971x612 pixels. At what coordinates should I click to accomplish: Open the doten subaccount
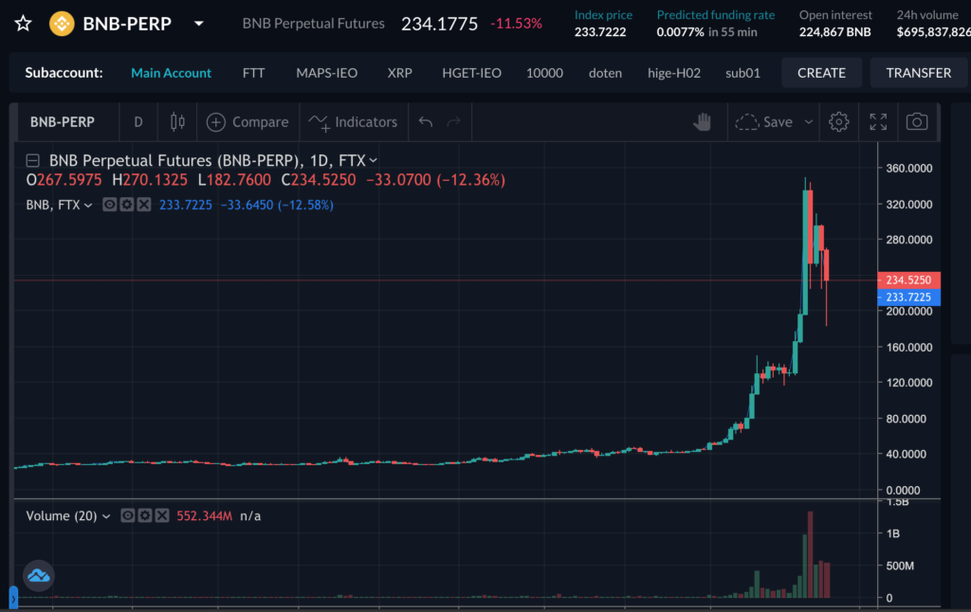click(x=605, y=73)
